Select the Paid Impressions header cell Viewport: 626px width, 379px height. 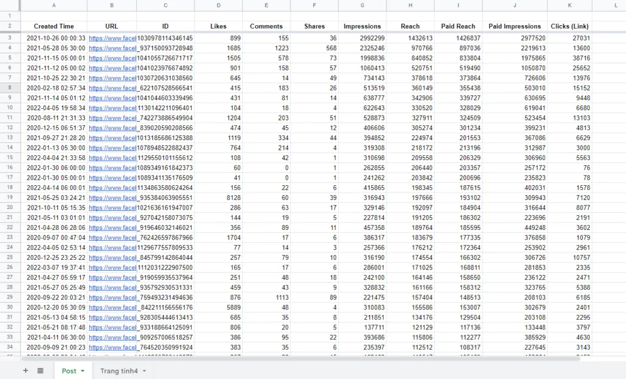coord(515,26)
